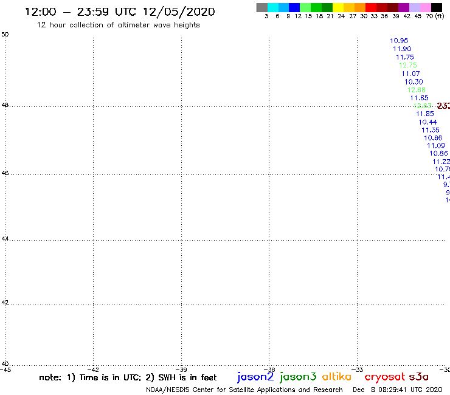450x395 pixels.
Task: Click the longitude label -45
Action: [x=5, y=369]
